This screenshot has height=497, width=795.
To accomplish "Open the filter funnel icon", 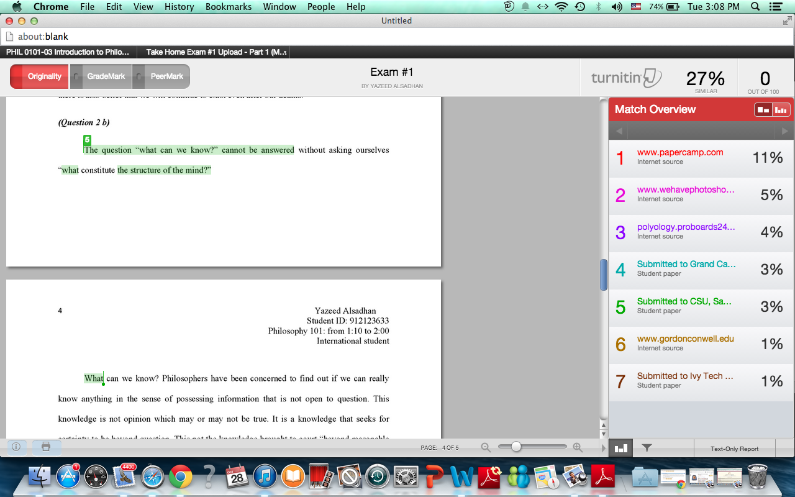I will click(647, 447).
